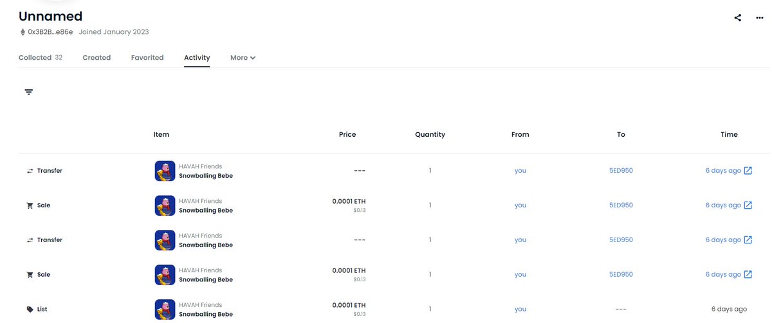
Task: Click the Item column header
Action: 161,135
